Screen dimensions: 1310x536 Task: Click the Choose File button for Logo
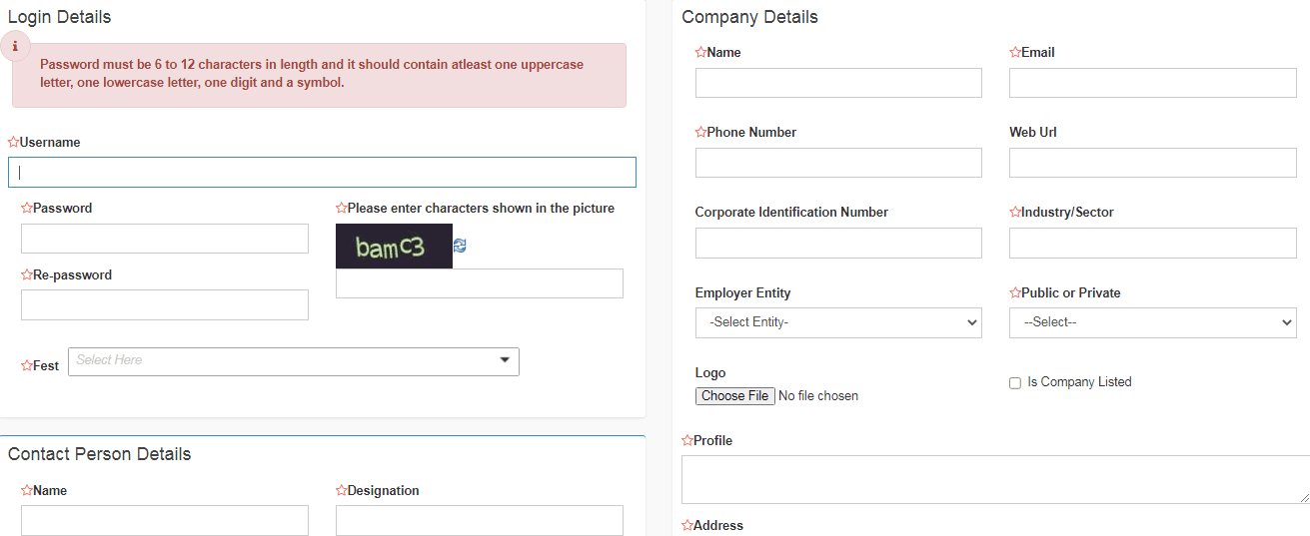pos(735,396)
